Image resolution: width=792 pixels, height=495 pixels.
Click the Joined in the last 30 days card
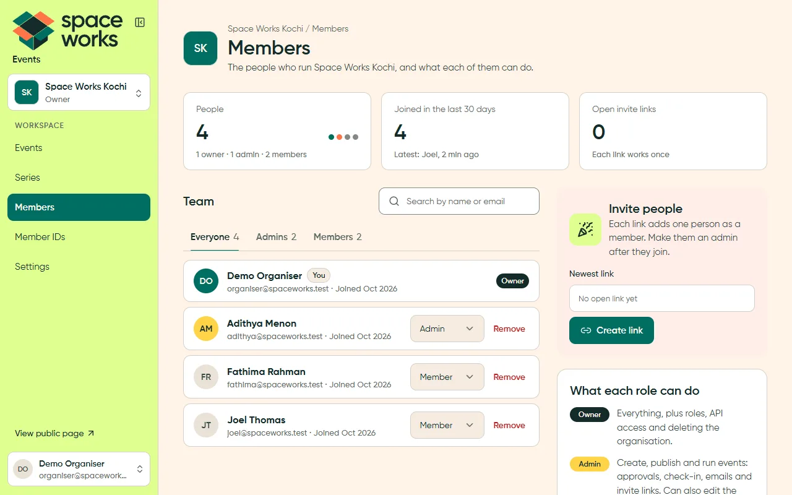475,131
